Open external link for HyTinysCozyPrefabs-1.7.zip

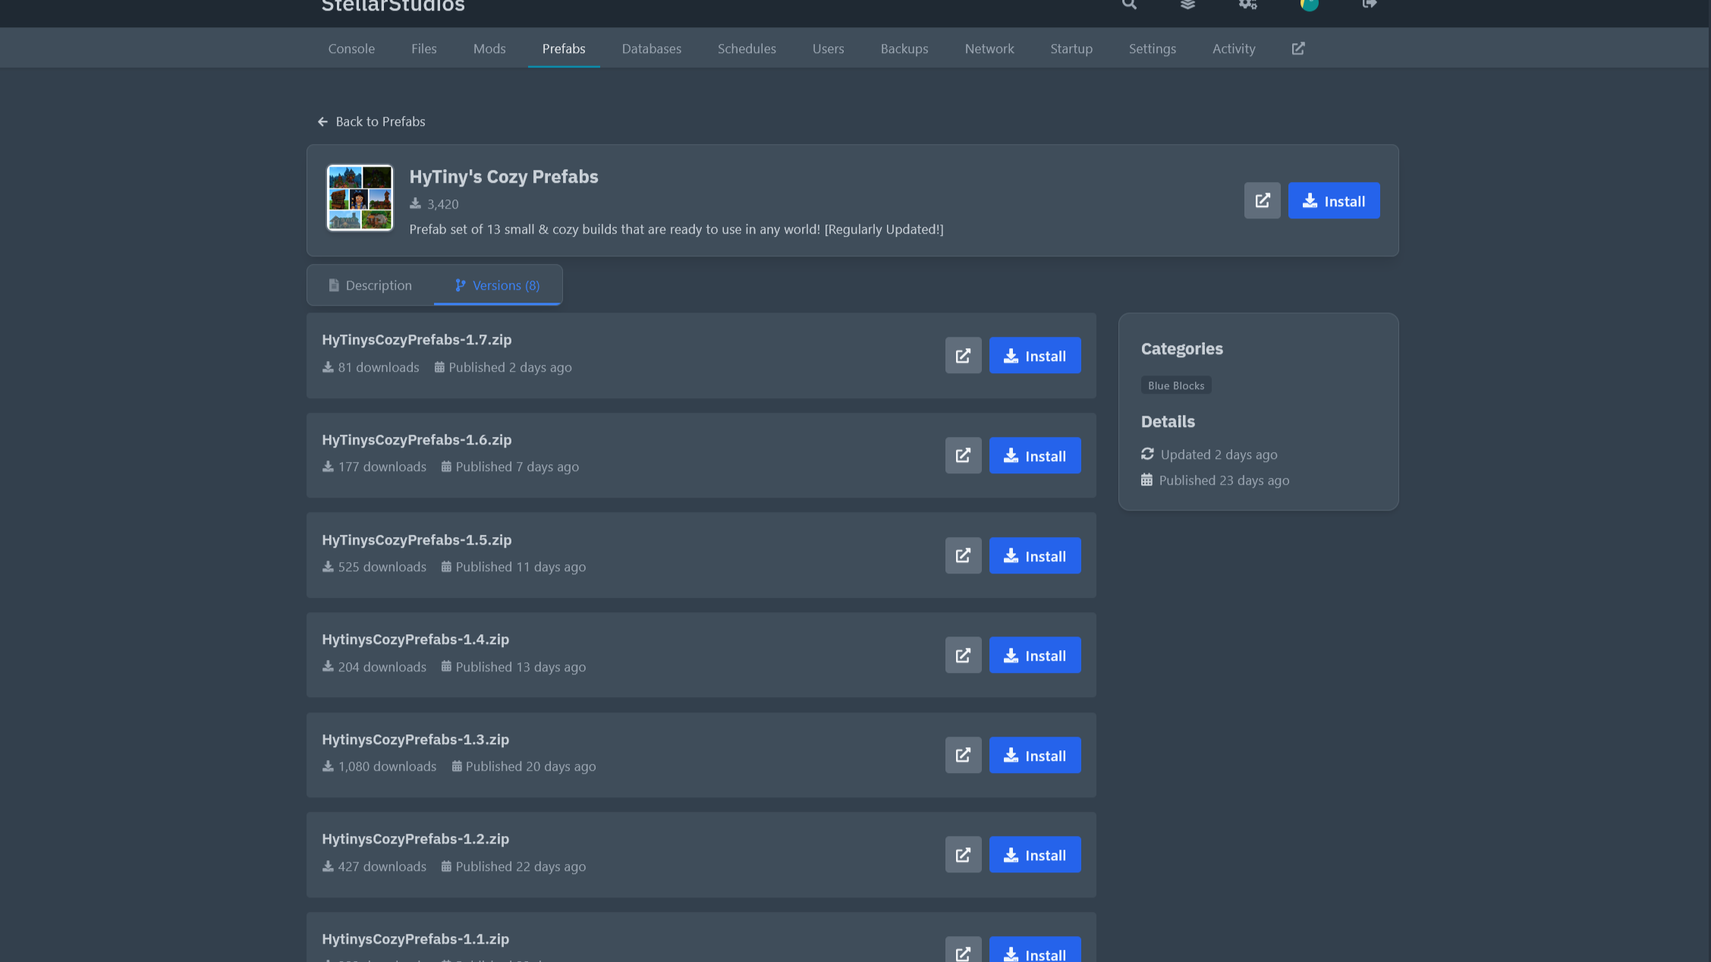(963, 356)
